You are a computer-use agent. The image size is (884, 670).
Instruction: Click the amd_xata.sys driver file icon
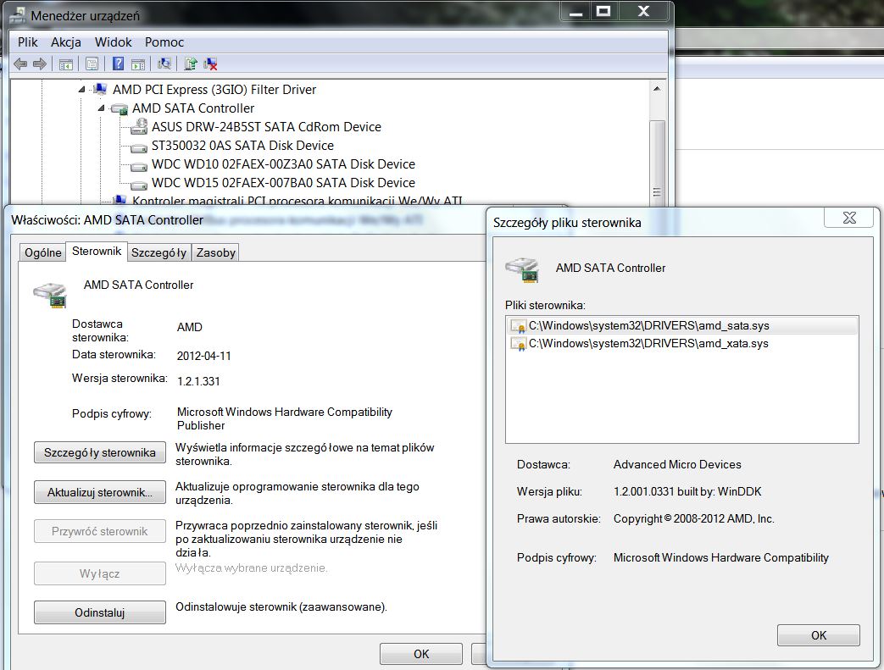point(518,344)
